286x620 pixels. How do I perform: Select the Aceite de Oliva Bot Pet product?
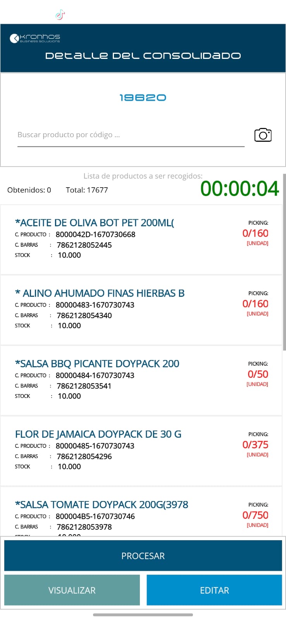coord(95,223)
